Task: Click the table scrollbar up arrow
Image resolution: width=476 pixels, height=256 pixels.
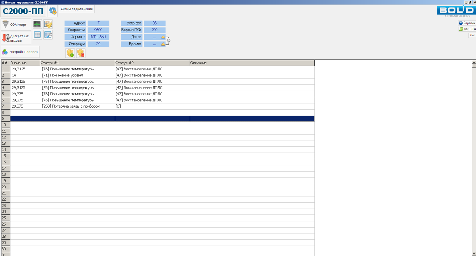Action: [474, 62]
